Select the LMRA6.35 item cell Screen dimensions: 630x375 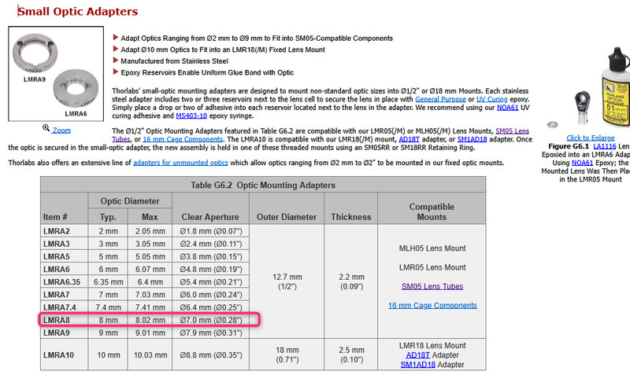tap(65, 282)
